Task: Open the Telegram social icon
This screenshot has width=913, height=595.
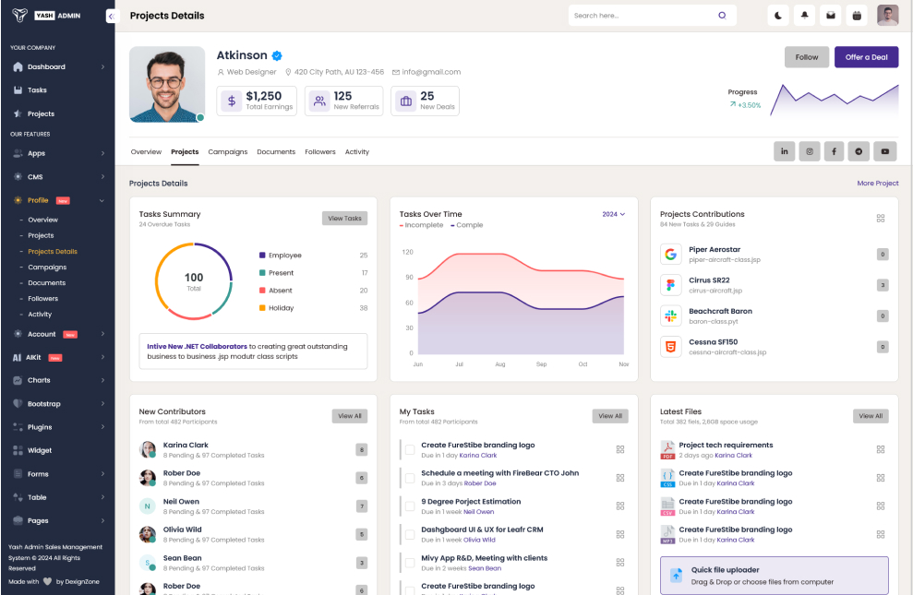Action: (x=859, y=151)
